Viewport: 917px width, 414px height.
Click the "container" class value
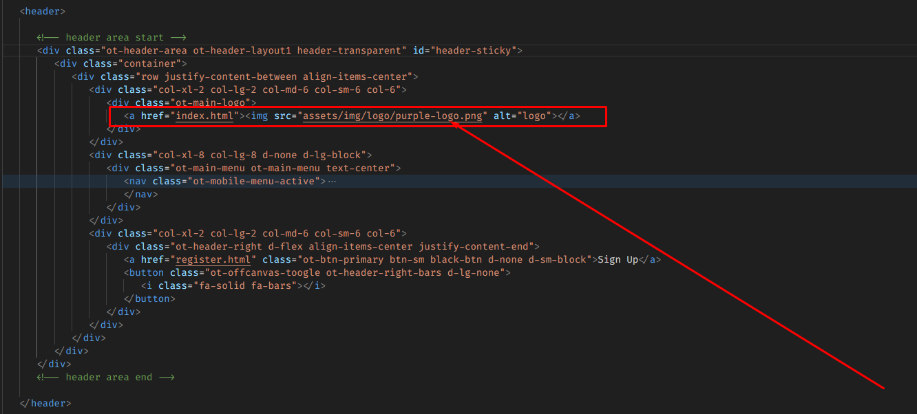click(149, 63)
